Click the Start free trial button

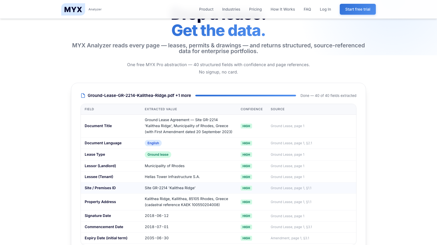click(x=358, y=9)
